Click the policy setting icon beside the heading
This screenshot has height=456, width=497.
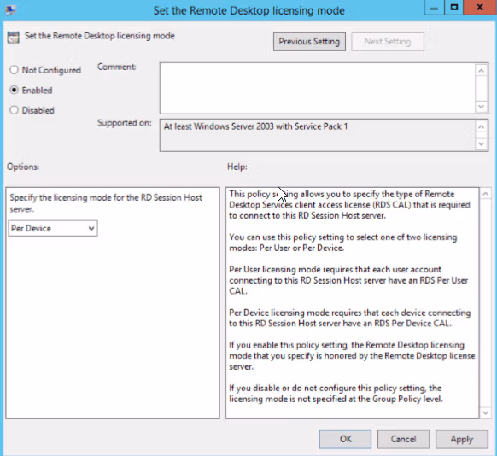pos(14,37)
